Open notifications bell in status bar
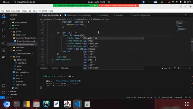The height and width of the screenshot is (109, 193). 190,97
